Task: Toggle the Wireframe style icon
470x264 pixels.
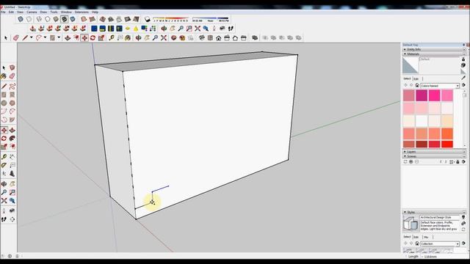Action: point(39,20)
